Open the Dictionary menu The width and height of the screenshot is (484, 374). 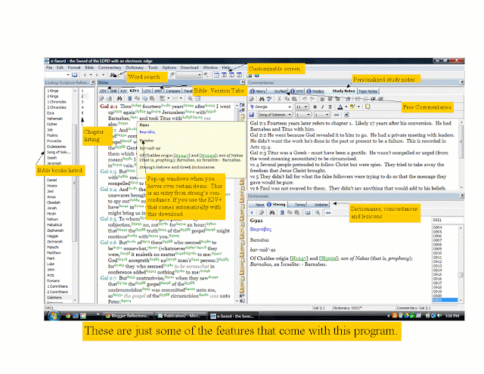point(135,67)
